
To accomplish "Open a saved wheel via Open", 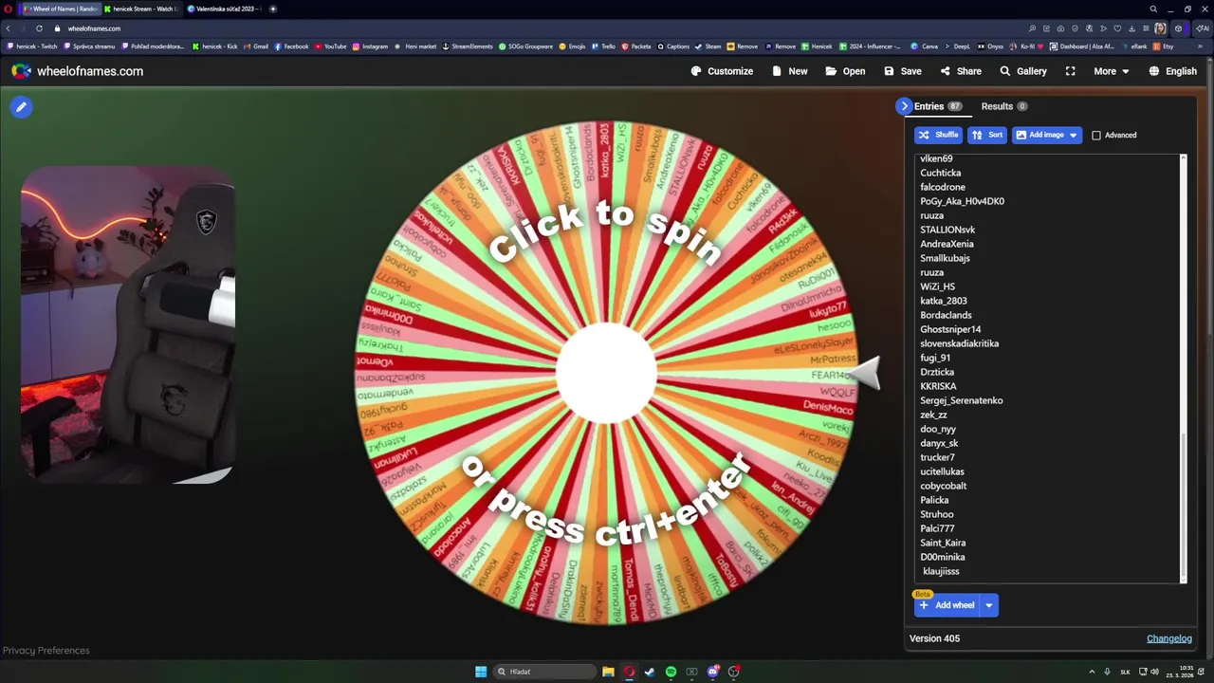I will (x=845, y=71).
